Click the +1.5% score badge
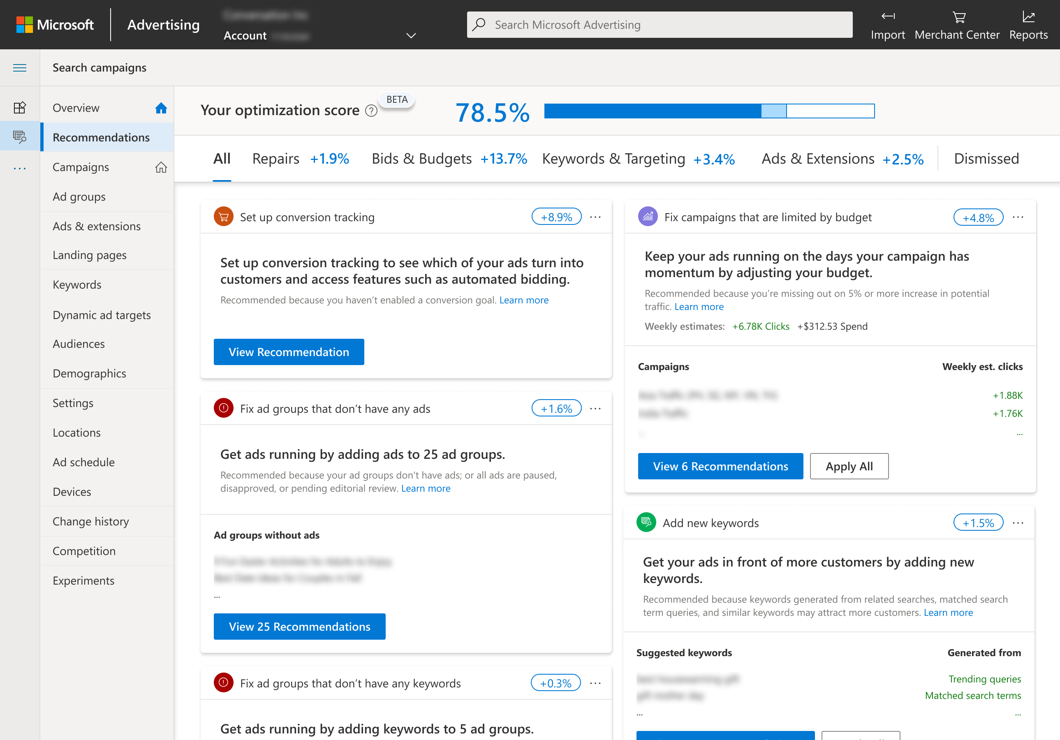Screen dimensions: 1060x740 tap(978, 523)
